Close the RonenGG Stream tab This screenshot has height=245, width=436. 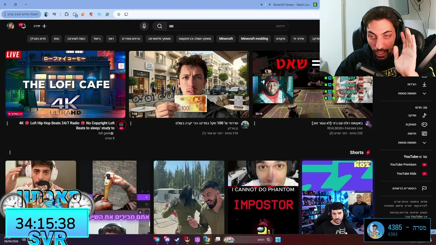coord(270,5)
